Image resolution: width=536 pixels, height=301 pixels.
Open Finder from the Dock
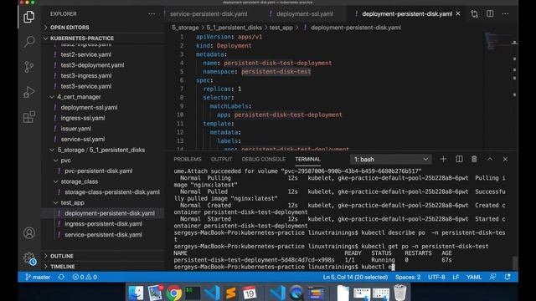coord(136,293)
